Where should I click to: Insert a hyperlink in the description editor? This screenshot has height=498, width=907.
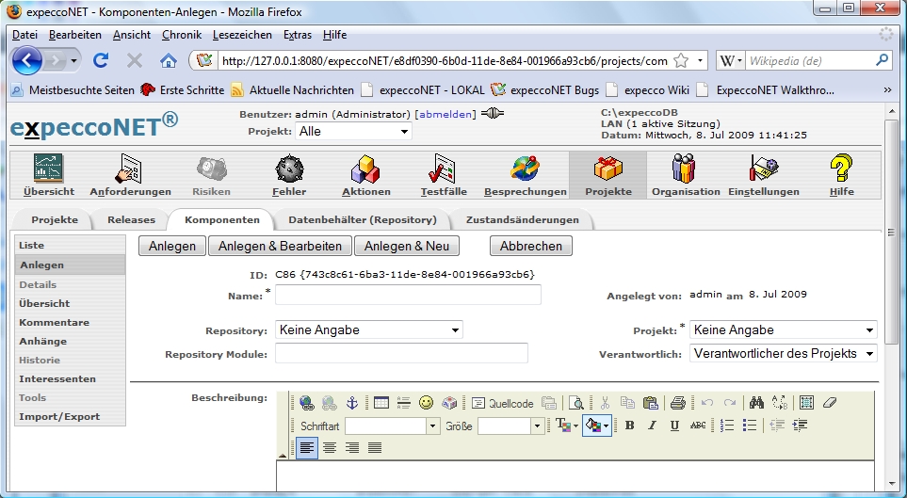point(307,403)
